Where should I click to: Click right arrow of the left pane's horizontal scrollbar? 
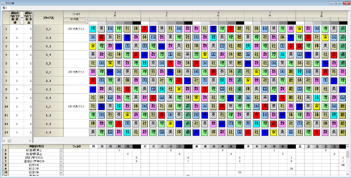coord(31,140)
